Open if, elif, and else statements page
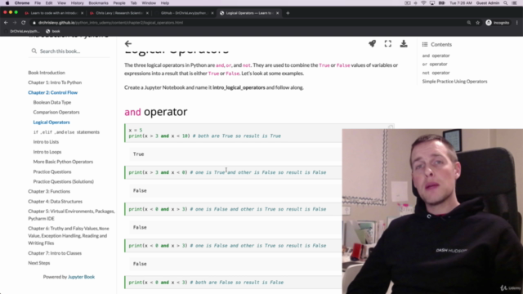523x294 pixels. click(66, 132)
